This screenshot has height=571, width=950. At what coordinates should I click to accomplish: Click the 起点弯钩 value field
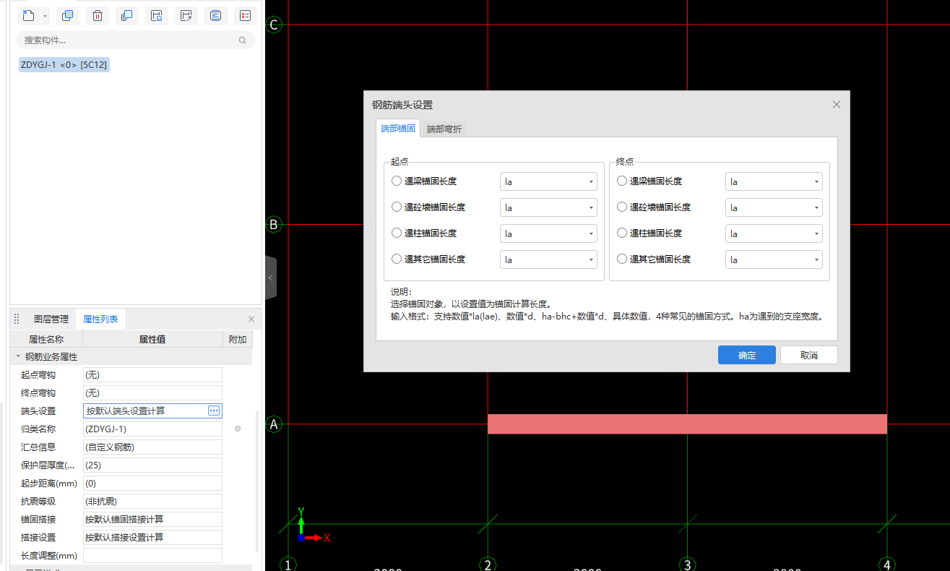pyautogui.click(x=152, y=375)
